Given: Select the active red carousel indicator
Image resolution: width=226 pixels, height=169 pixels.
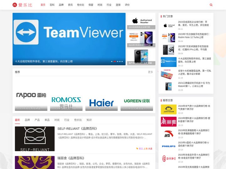Looking at the screenshot, I should pyautogui.click(x=115, y=62).
